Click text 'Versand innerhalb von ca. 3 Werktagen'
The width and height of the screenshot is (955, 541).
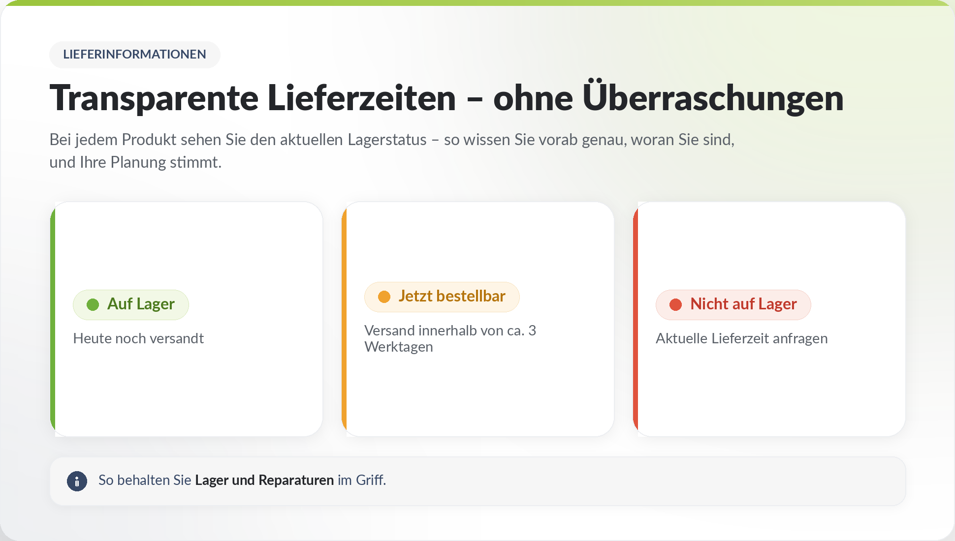[x=450, y=338]
